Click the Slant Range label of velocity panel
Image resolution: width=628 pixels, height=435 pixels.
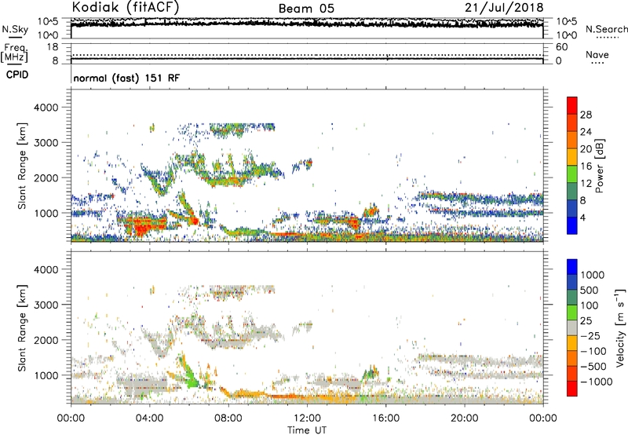(22, 328)
